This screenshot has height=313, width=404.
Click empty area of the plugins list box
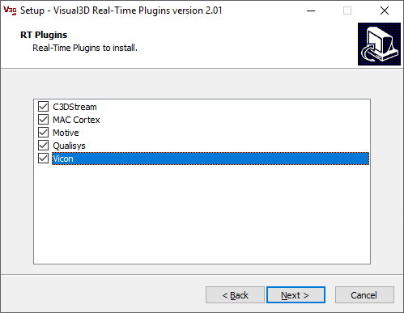(202, 214)
